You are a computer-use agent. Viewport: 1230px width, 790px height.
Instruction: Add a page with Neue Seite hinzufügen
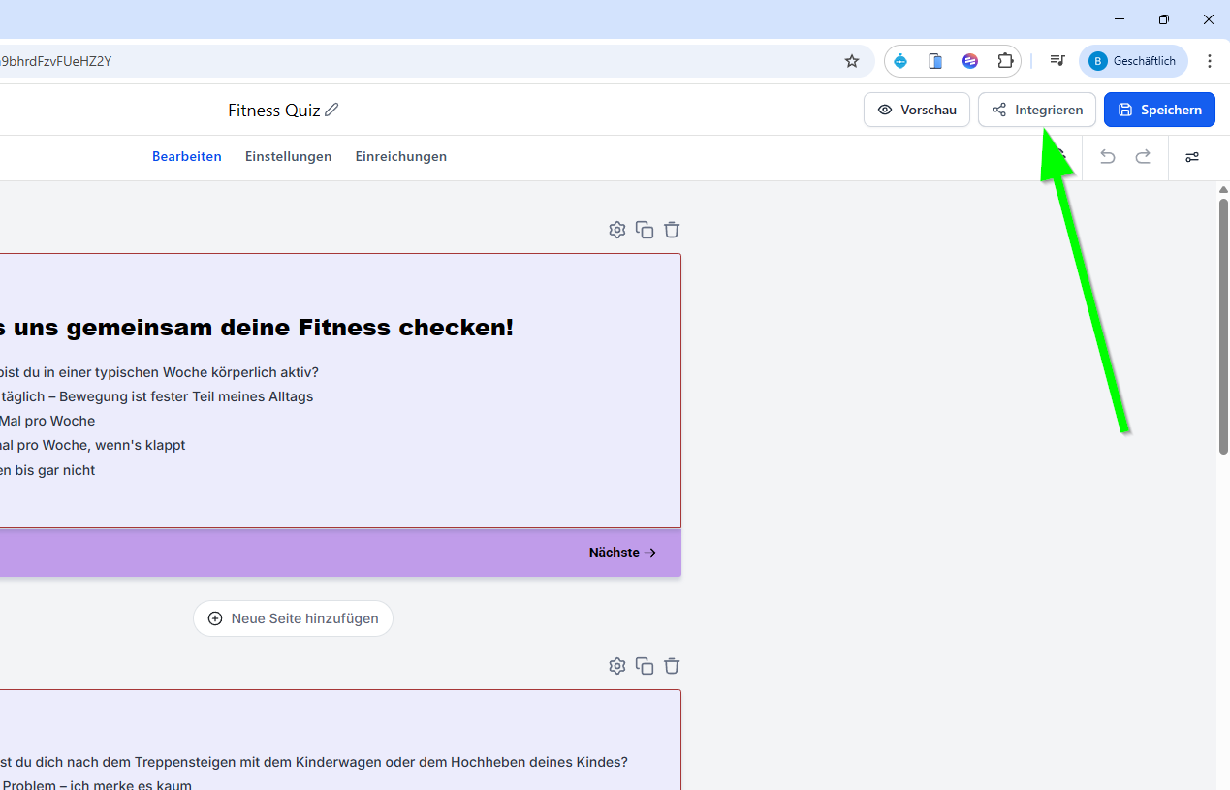[x=293, y=618]
